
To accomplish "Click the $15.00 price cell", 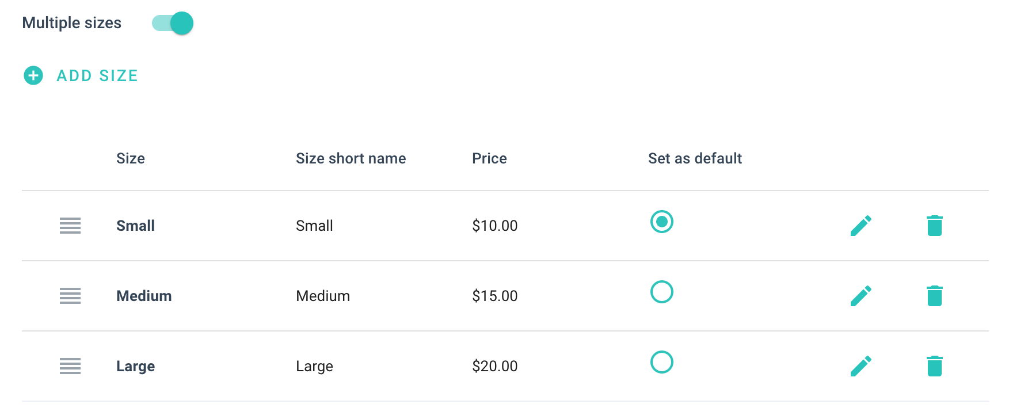I will tap(494, 296).
